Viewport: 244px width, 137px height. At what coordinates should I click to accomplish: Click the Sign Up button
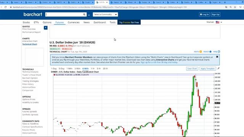point(215,14)
